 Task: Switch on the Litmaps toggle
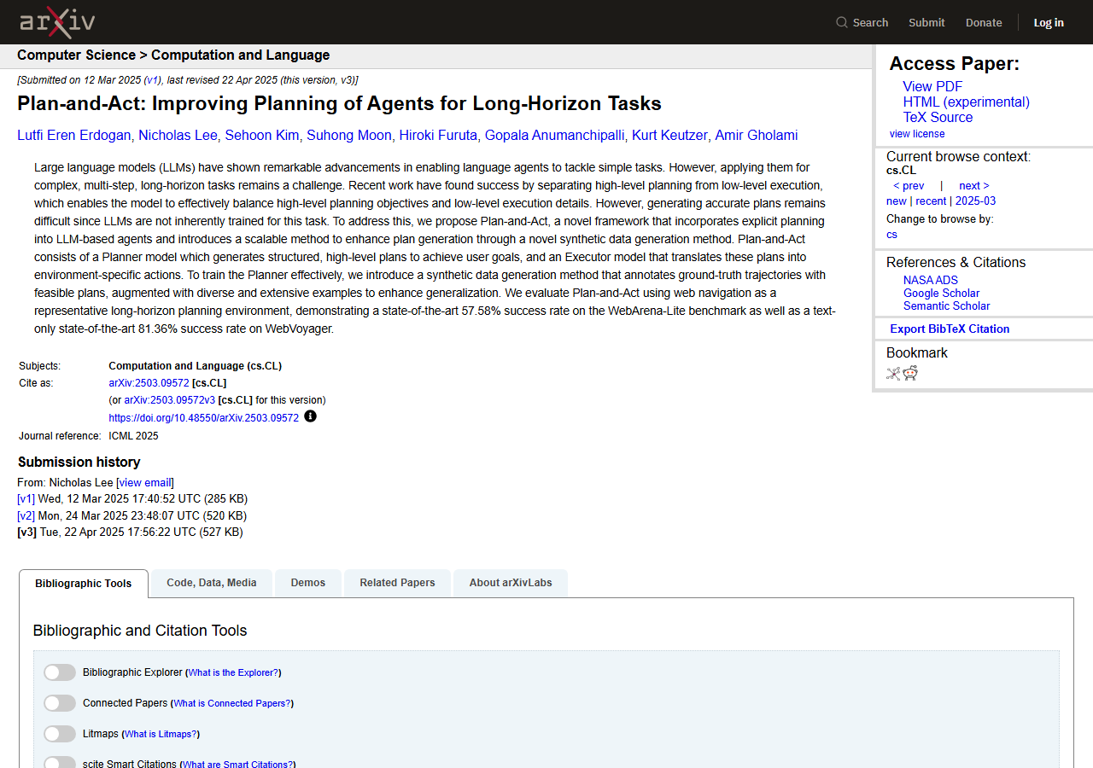[x=60, y=734]
